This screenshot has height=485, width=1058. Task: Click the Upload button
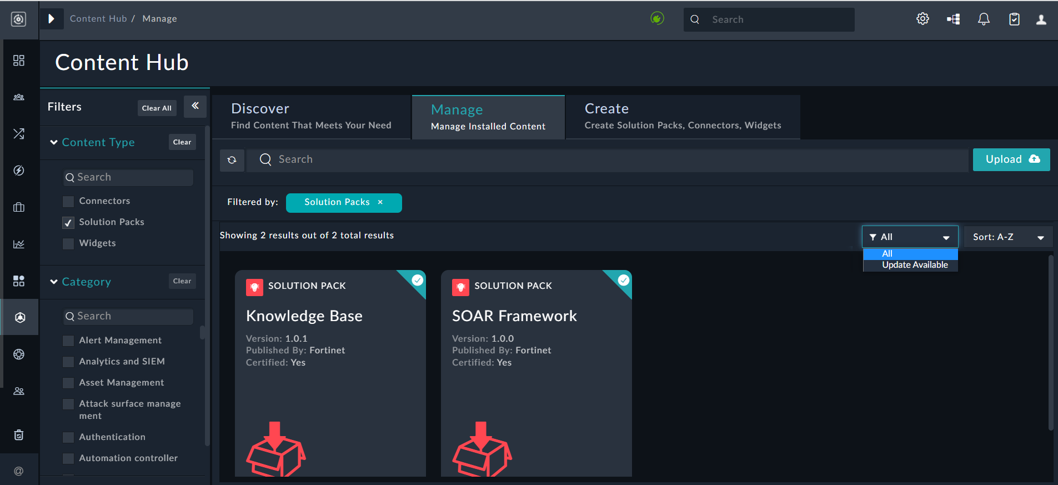click(x=1011, y=159)
